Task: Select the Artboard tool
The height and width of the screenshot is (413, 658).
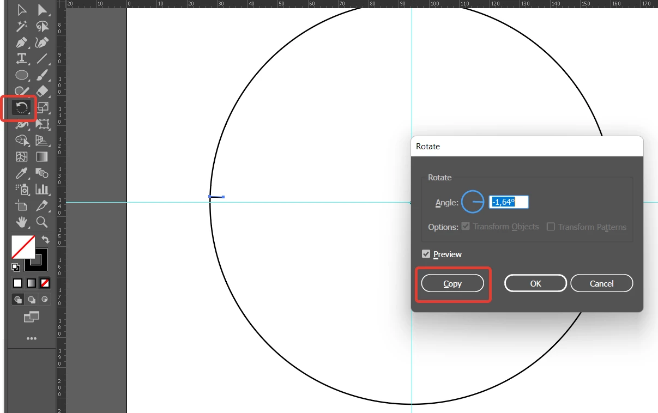Action: tap(22, 206)
